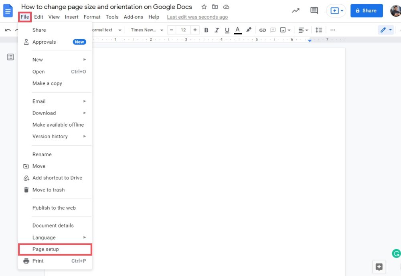Select the highlight color pen icon

pos(249,30)
